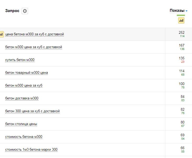192x158 pixels.
Task: Open query "цена бетона м300 за куб с доставкой"
Action: click(35, 34)
